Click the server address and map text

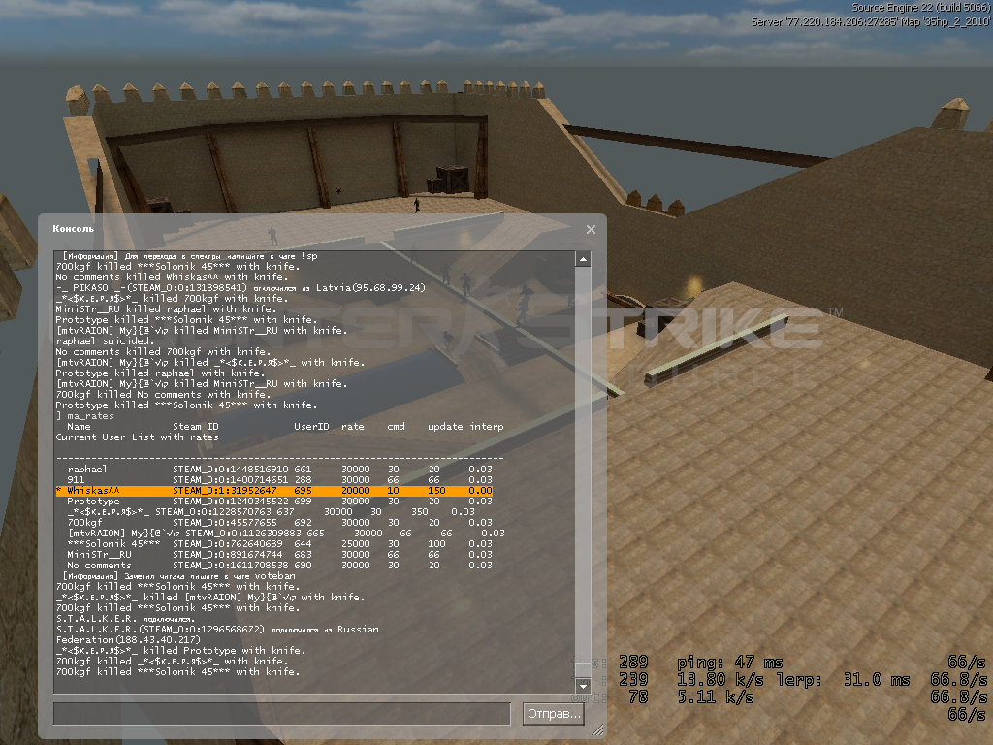pos(871,21)
